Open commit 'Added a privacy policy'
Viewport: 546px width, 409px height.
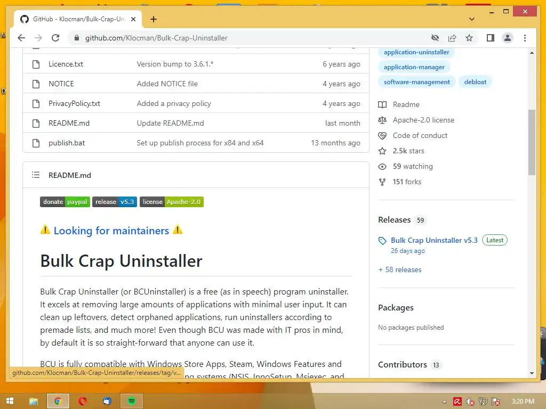click(174, 104)
